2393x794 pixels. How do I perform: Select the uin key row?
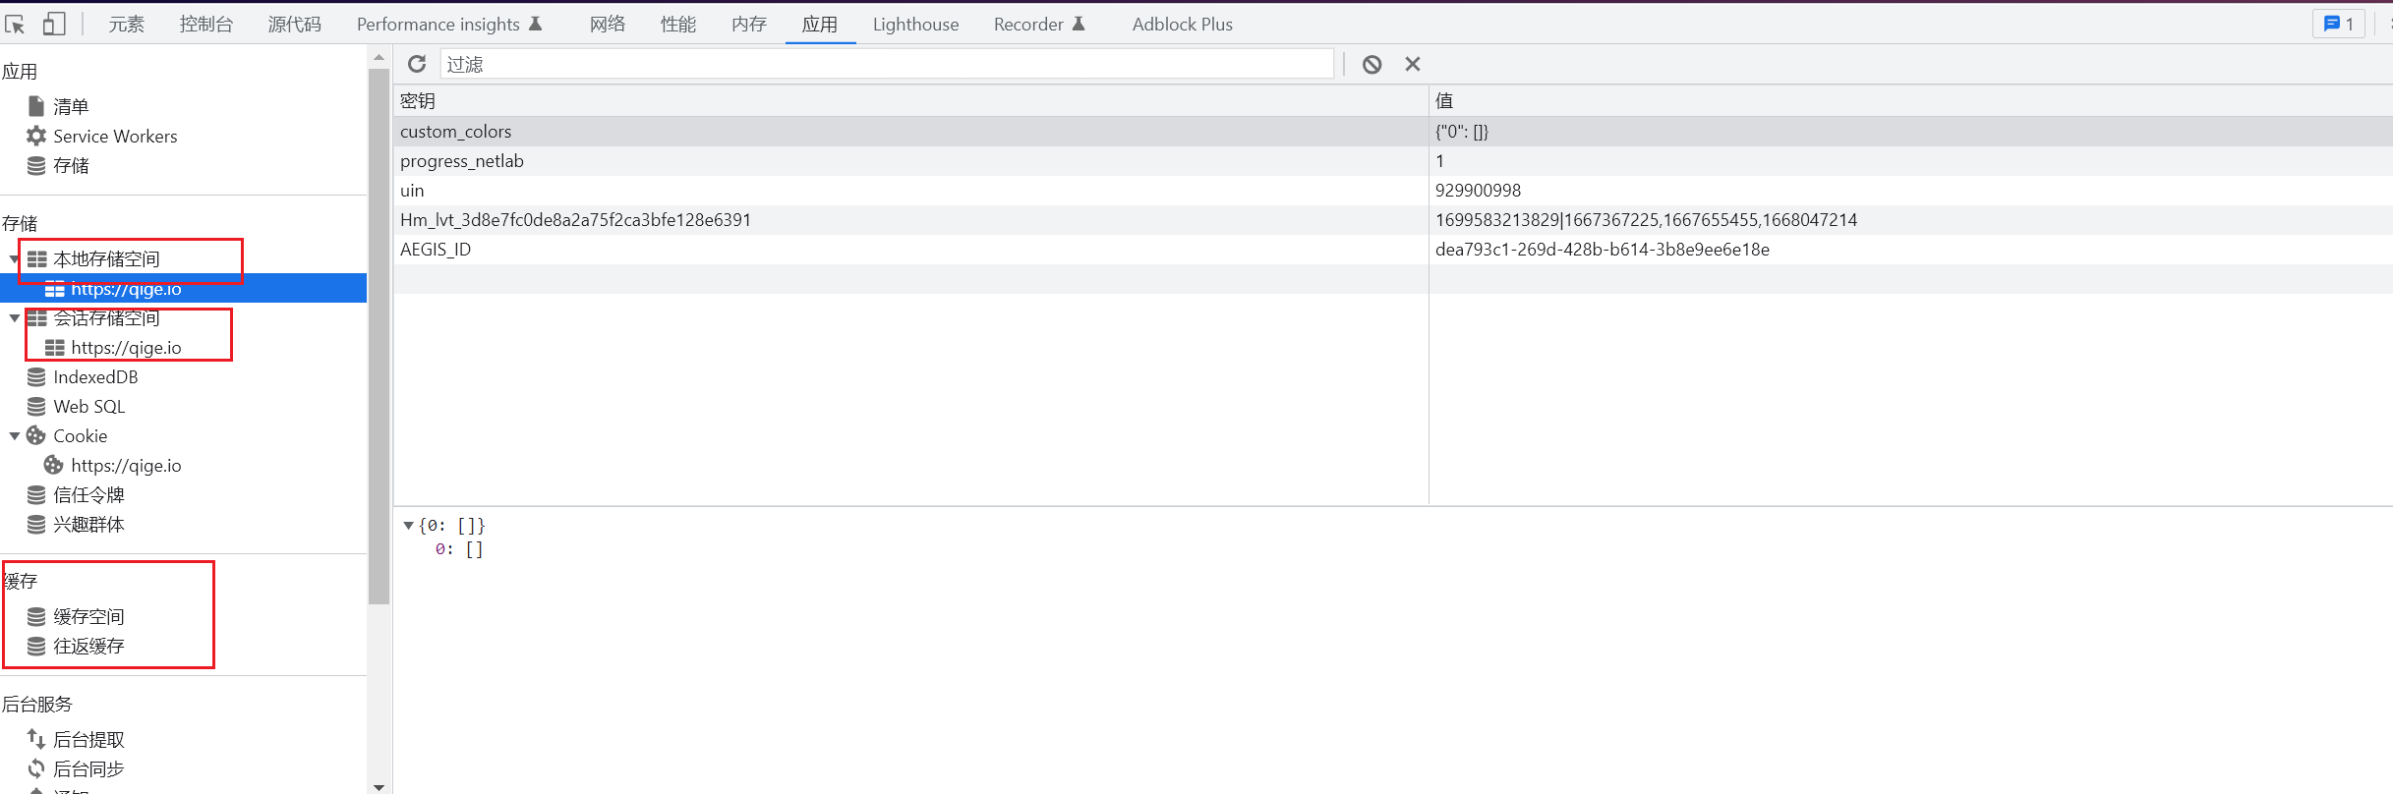[910, 190]
